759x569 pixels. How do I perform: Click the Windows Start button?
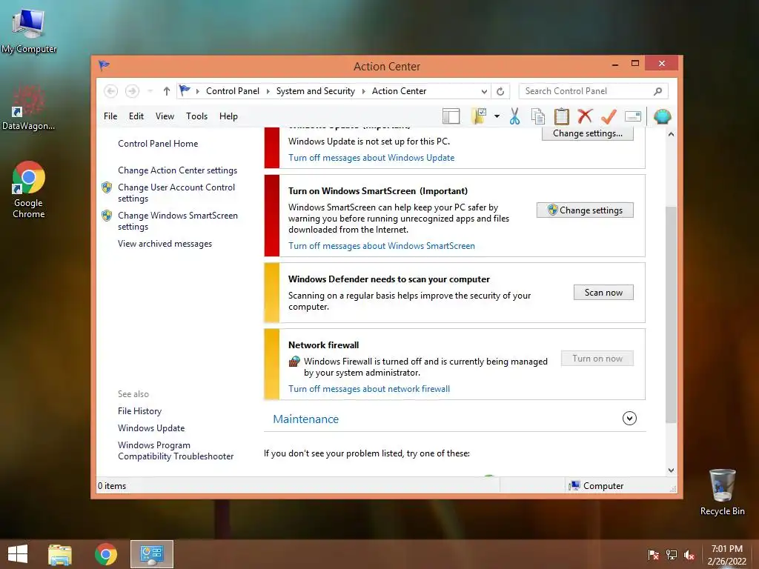(x=18, y=554)
